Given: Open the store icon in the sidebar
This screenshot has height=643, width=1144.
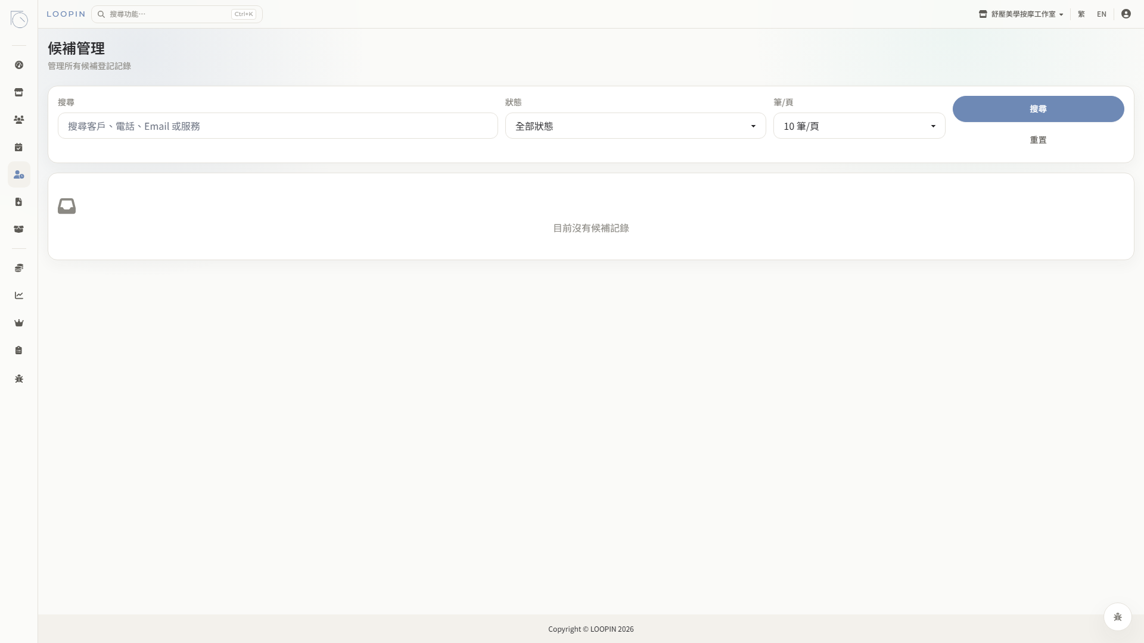Looking at the screenshot, I should pos(19,92).
